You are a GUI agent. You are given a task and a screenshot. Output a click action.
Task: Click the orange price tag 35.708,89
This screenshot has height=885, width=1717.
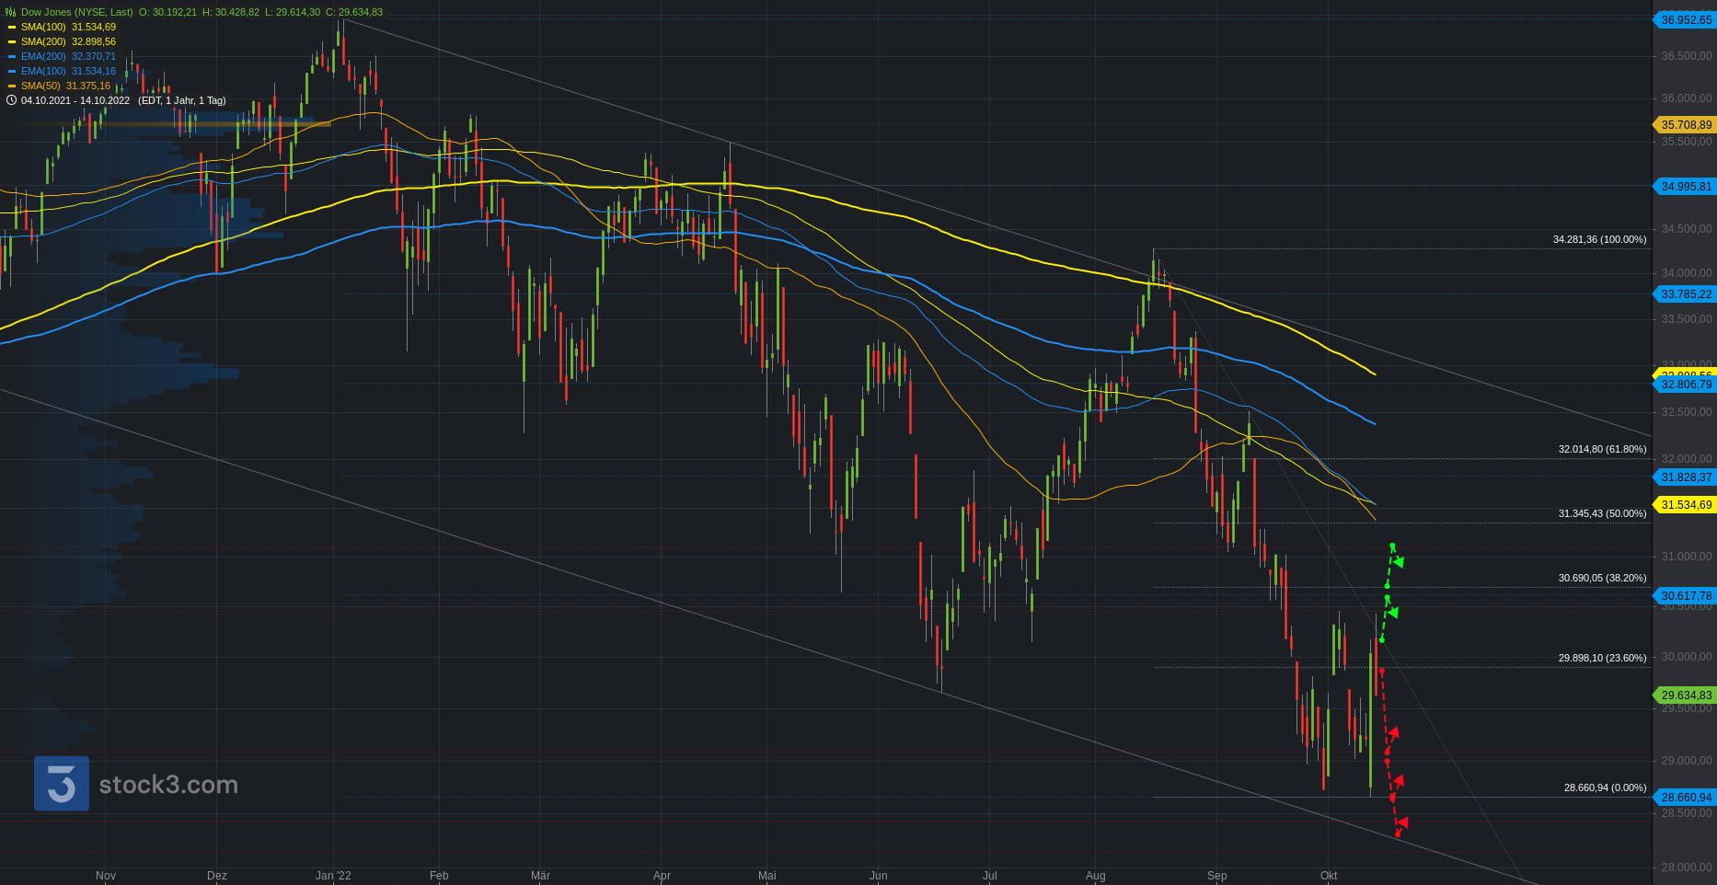1686,125
